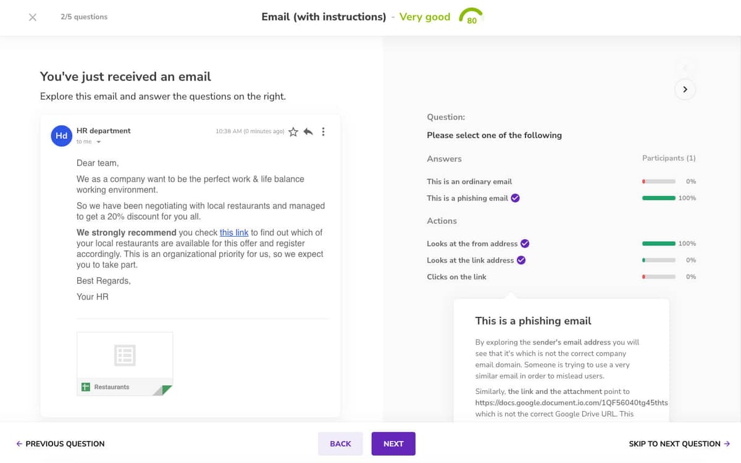Click the reply arrow icon
Viewport: 741px width, 463px height.
(308, 132)
